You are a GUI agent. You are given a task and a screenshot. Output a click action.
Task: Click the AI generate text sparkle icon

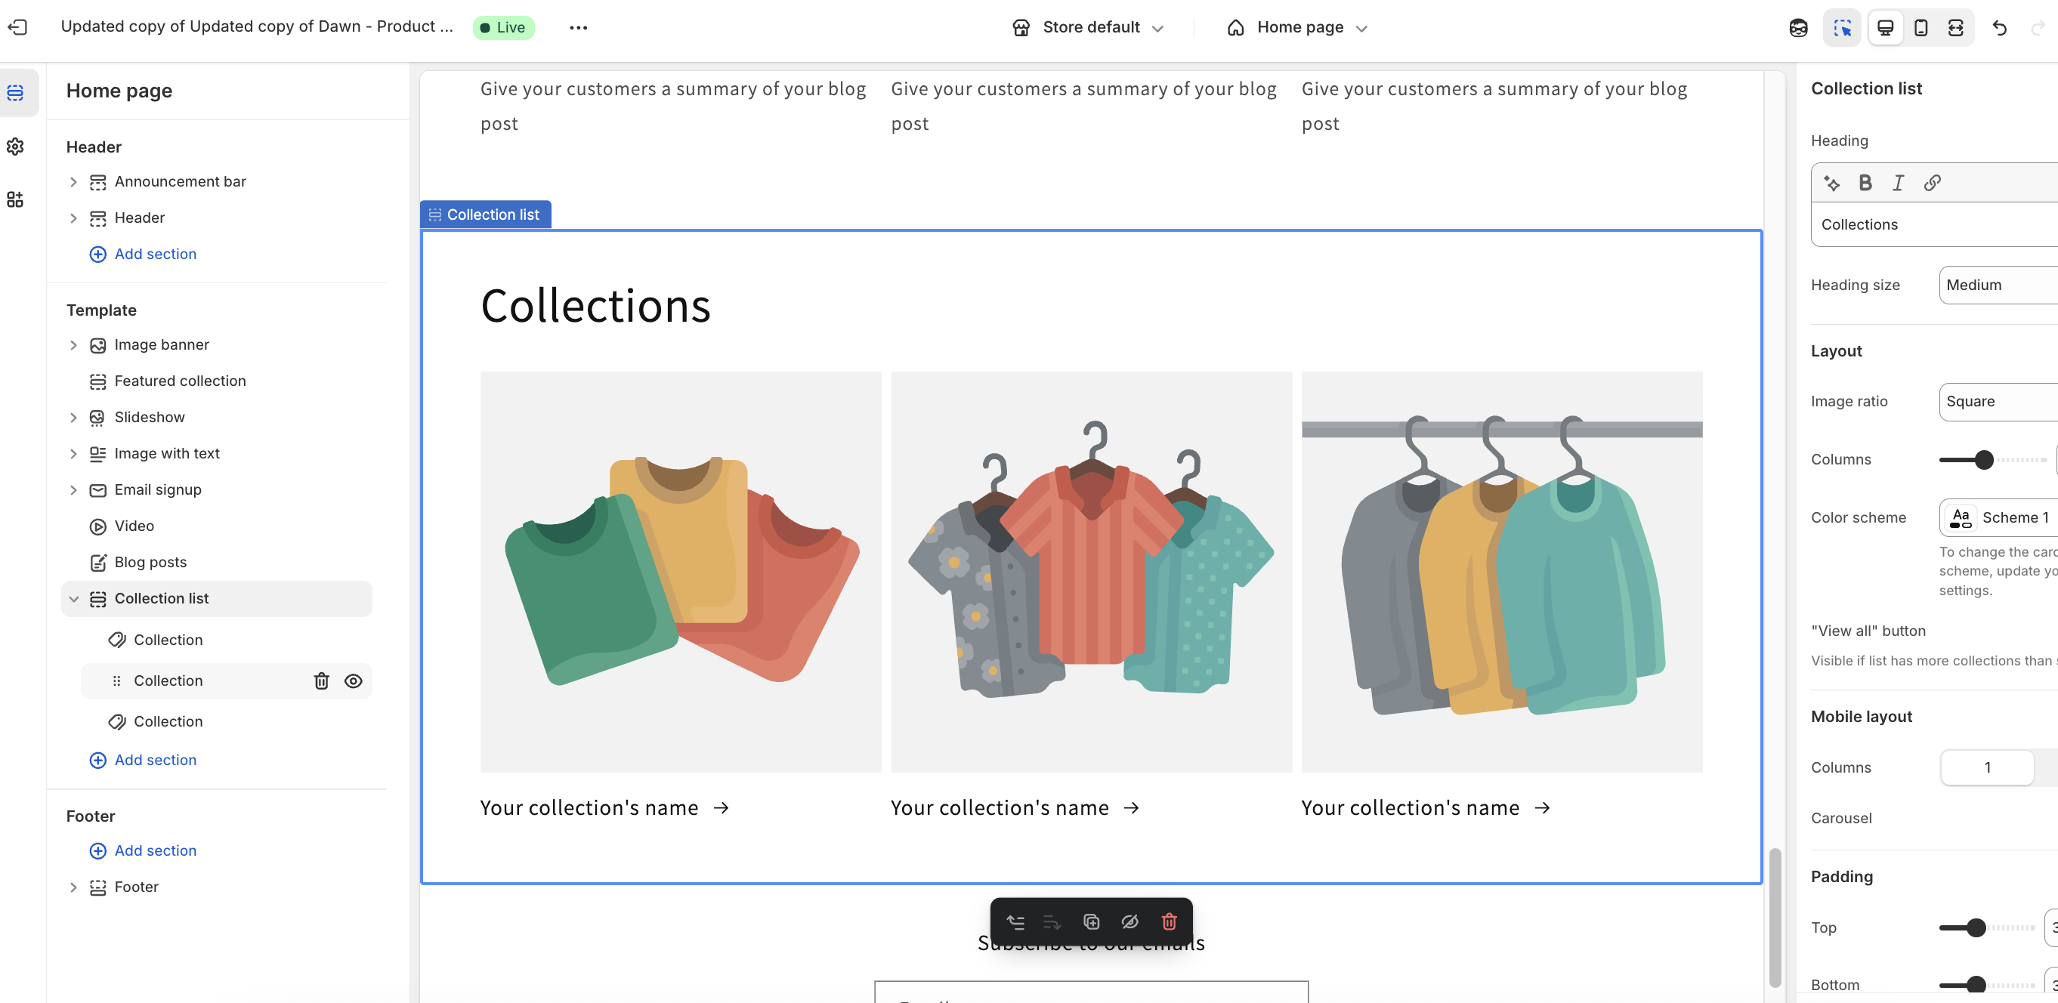1832,183
